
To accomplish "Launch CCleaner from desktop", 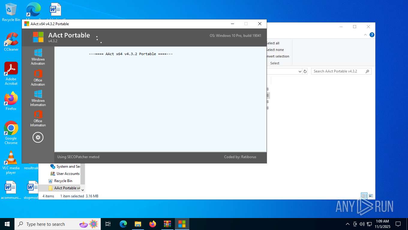I will coord(11,42).
